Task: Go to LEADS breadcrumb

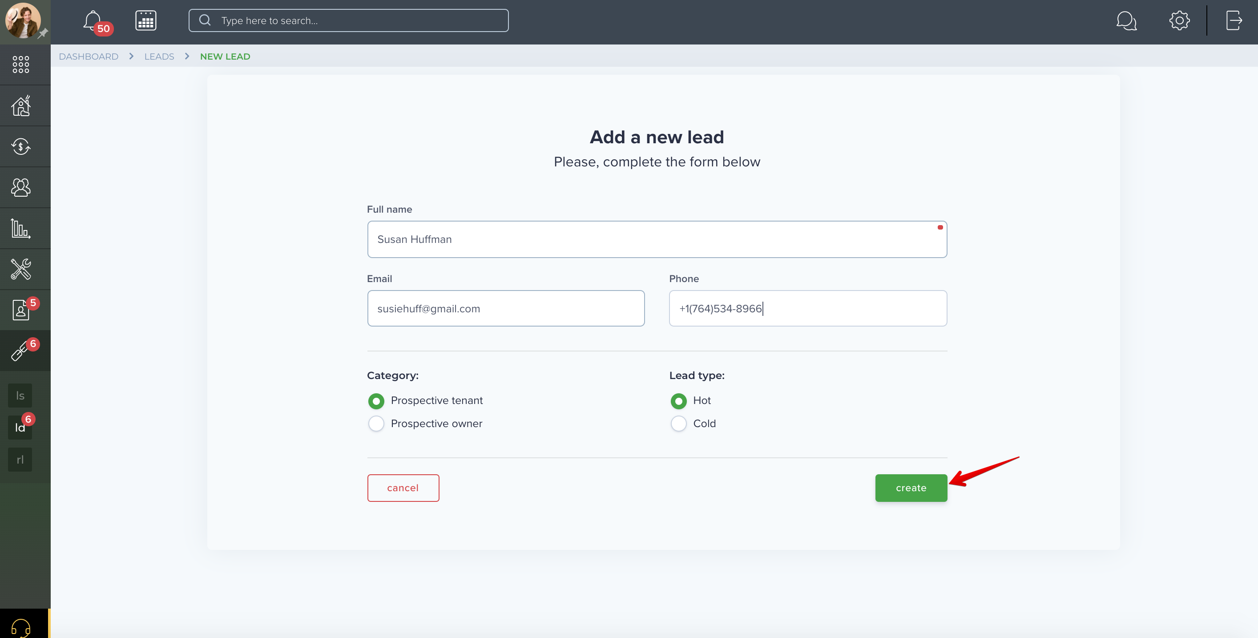Action: (x=159, y=57)
